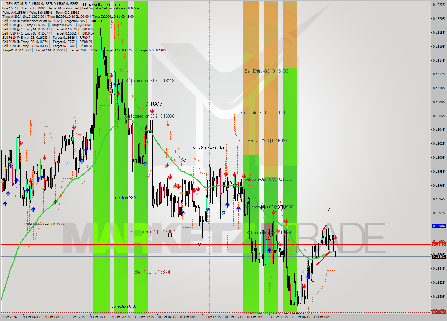Click the 0.16125 price scale label
This screenshot has height=321, width=447.
tap(439, 74)
